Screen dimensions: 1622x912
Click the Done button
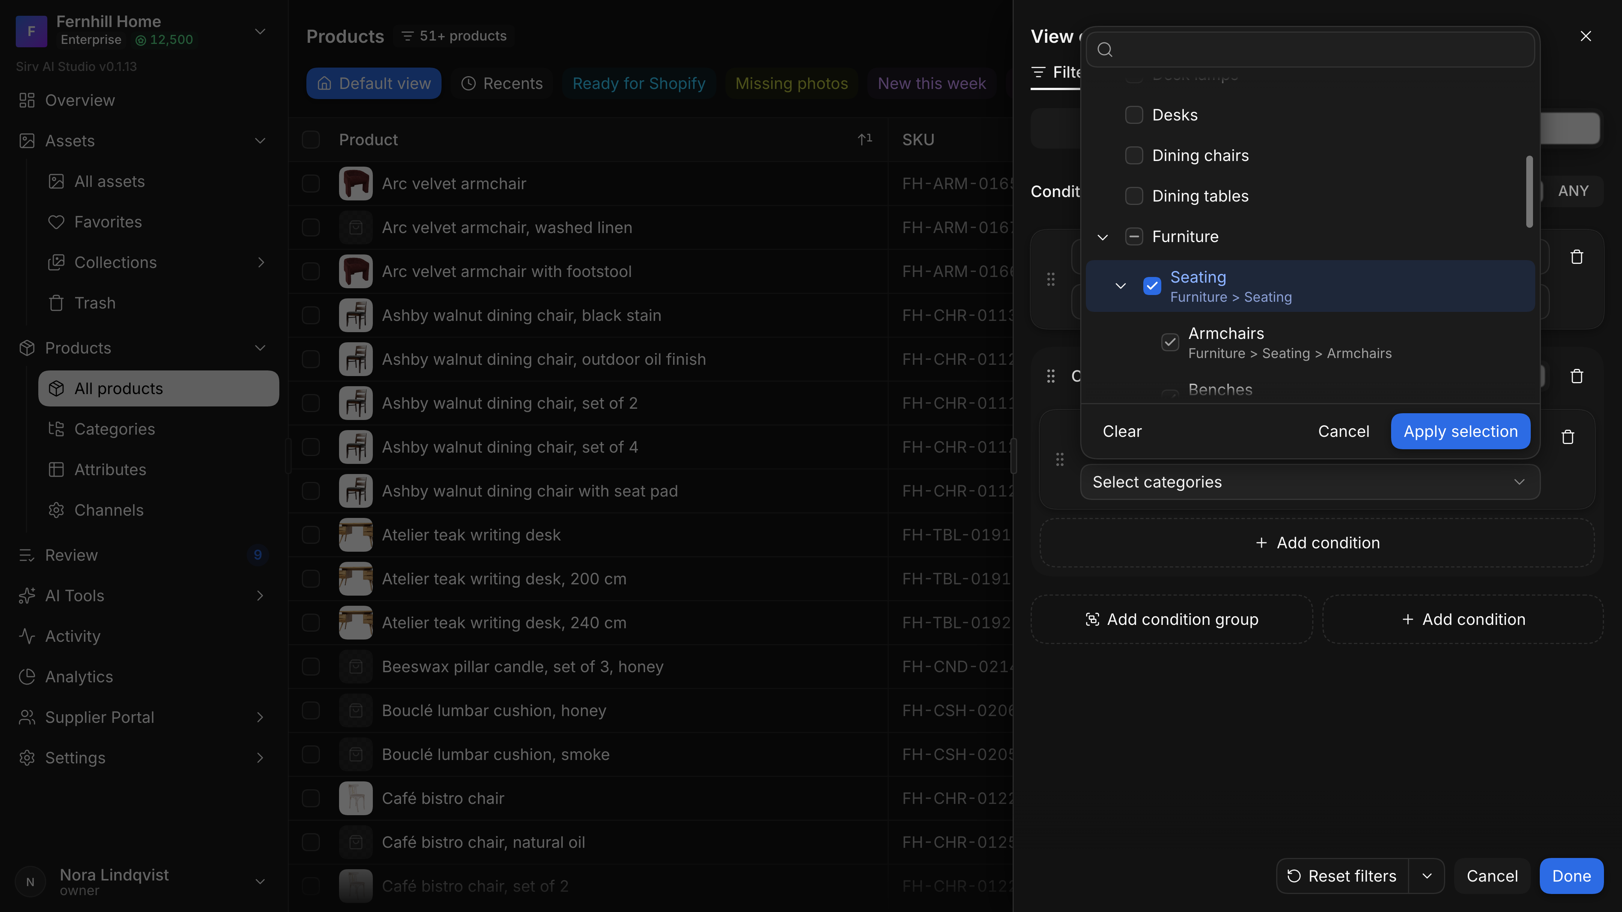point(1572,876)
